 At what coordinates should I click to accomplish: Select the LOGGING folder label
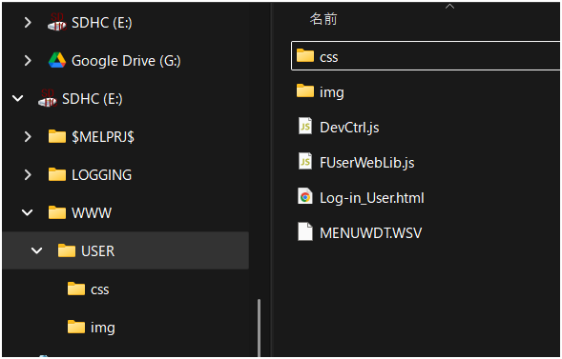point(102,175)
